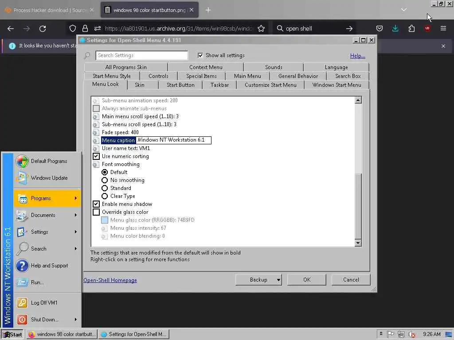Image resolution: width=454 pixels, height=340 pixels.
Task: Select No smoothing radio button
Action: point(105,180)
